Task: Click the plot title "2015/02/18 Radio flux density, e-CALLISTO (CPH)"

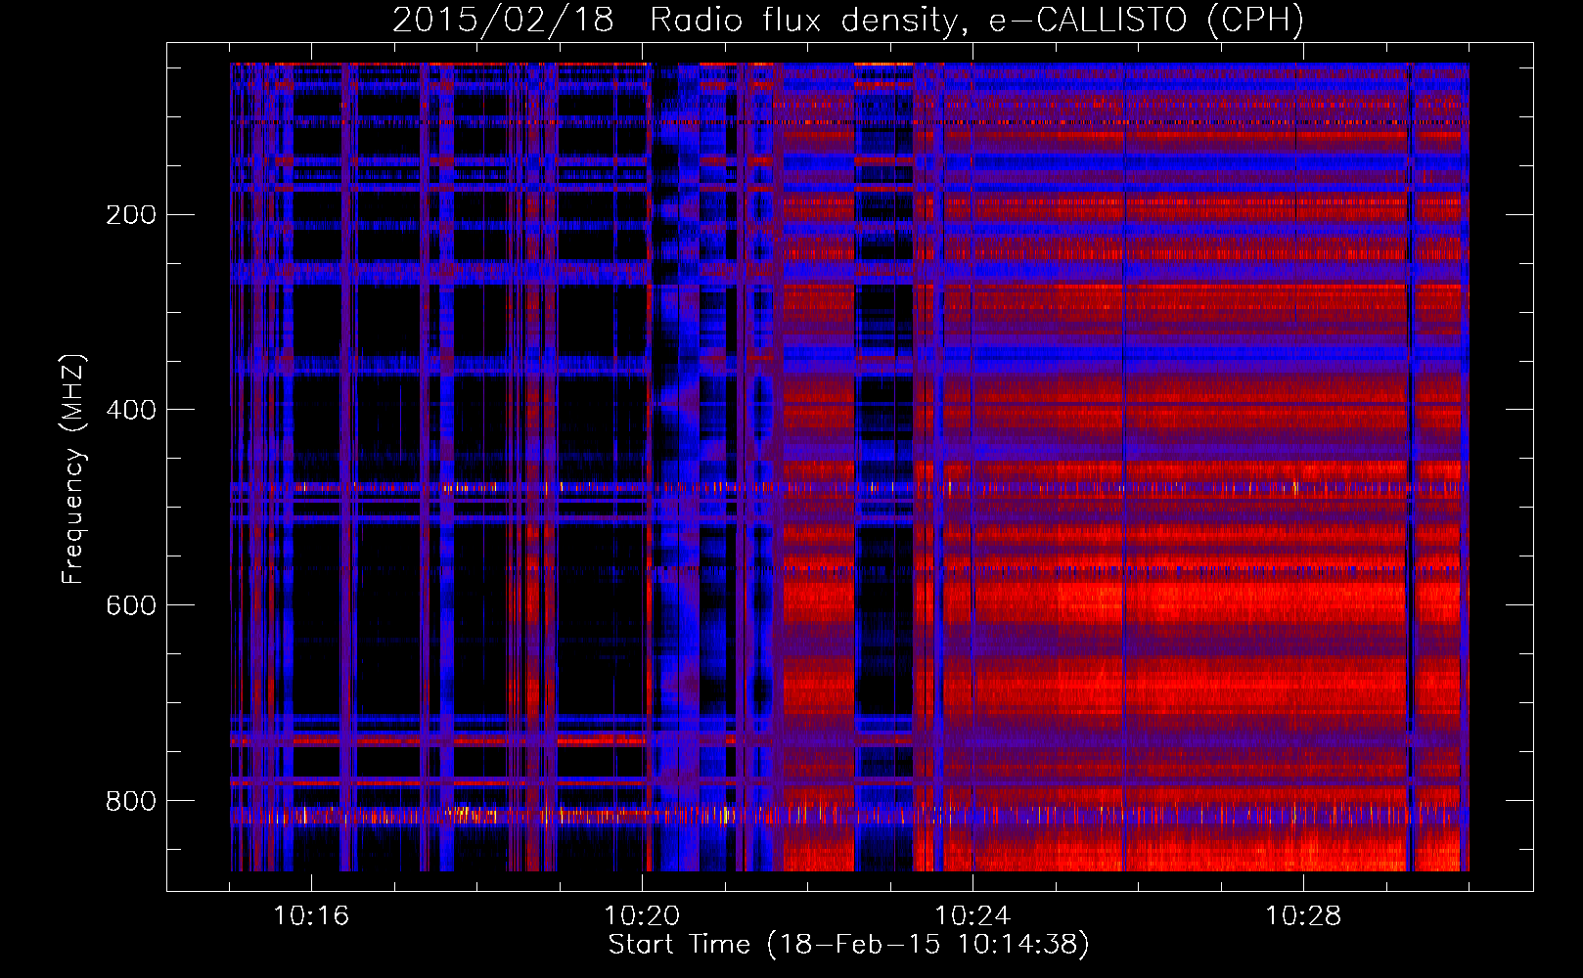Action: (x=848, y=21)
